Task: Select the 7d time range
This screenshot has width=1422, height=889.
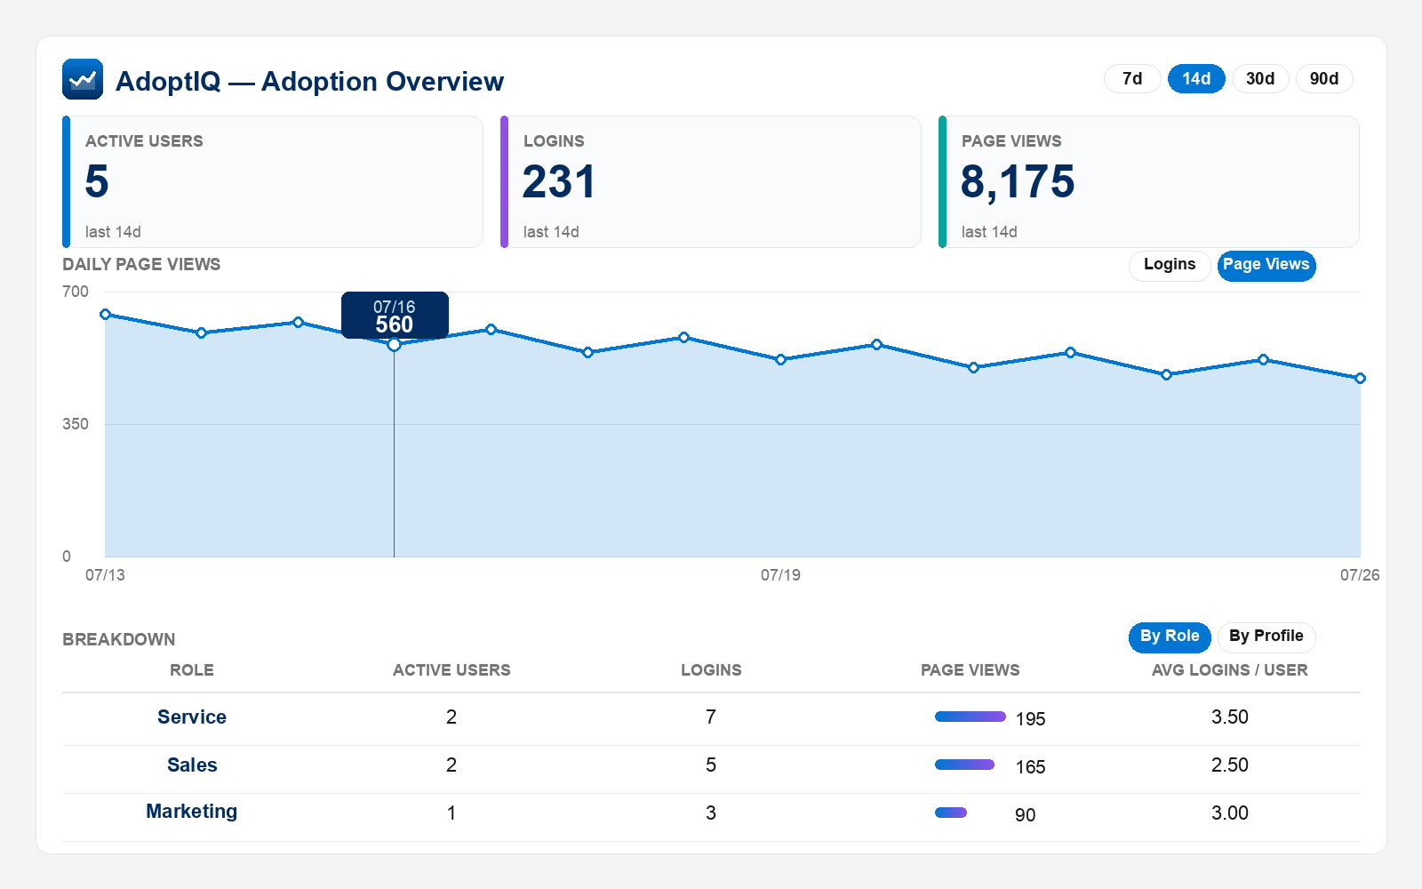Action: click(x=1132, y=78)
